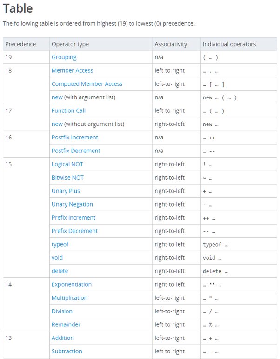The width and height of the screenshot is (280, 359).
Task: Follow the Unary Plus link
Action: coord(66,191)
